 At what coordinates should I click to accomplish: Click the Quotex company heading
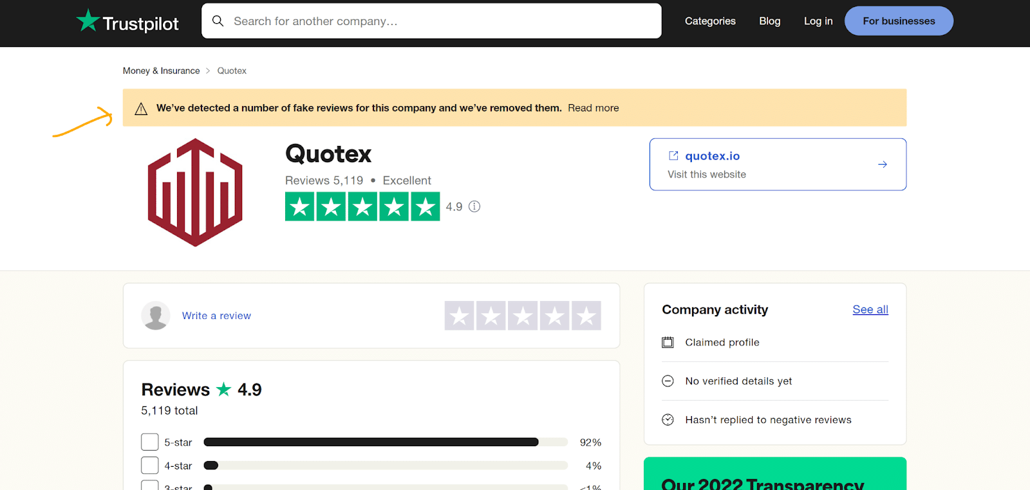coord(328,154)
